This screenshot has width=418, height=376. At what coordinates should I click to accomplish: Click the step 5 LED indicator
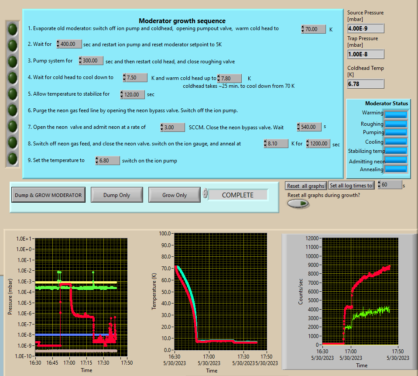(x=13, y=94)
